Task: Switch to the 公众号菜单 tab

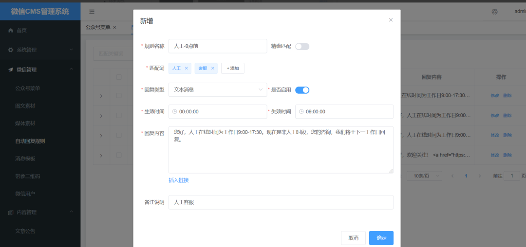Action: tap(98, 27)
